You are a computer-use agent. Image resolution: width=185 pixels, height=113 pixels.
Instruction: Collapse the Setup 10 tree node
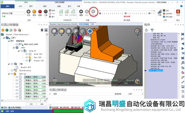(18, 51)
